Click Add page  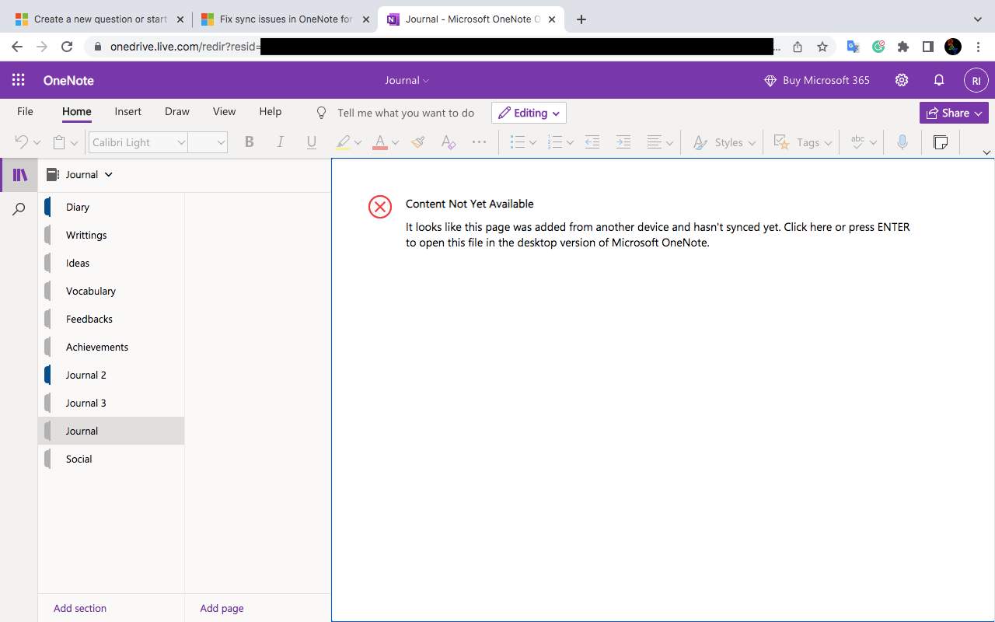222,608
